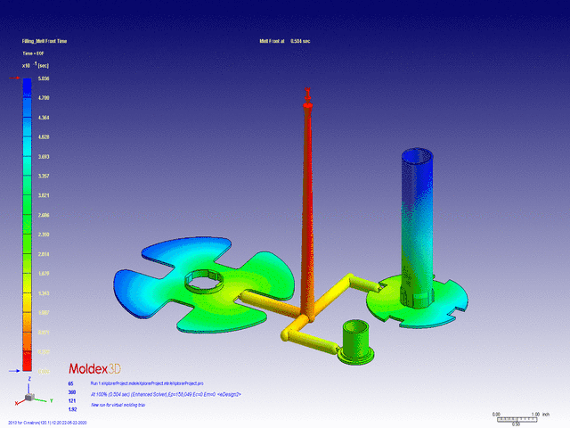Click the '0.50' scale bar label
The height and width of the screenshot is (428, 570).
[x=516, y=424]
